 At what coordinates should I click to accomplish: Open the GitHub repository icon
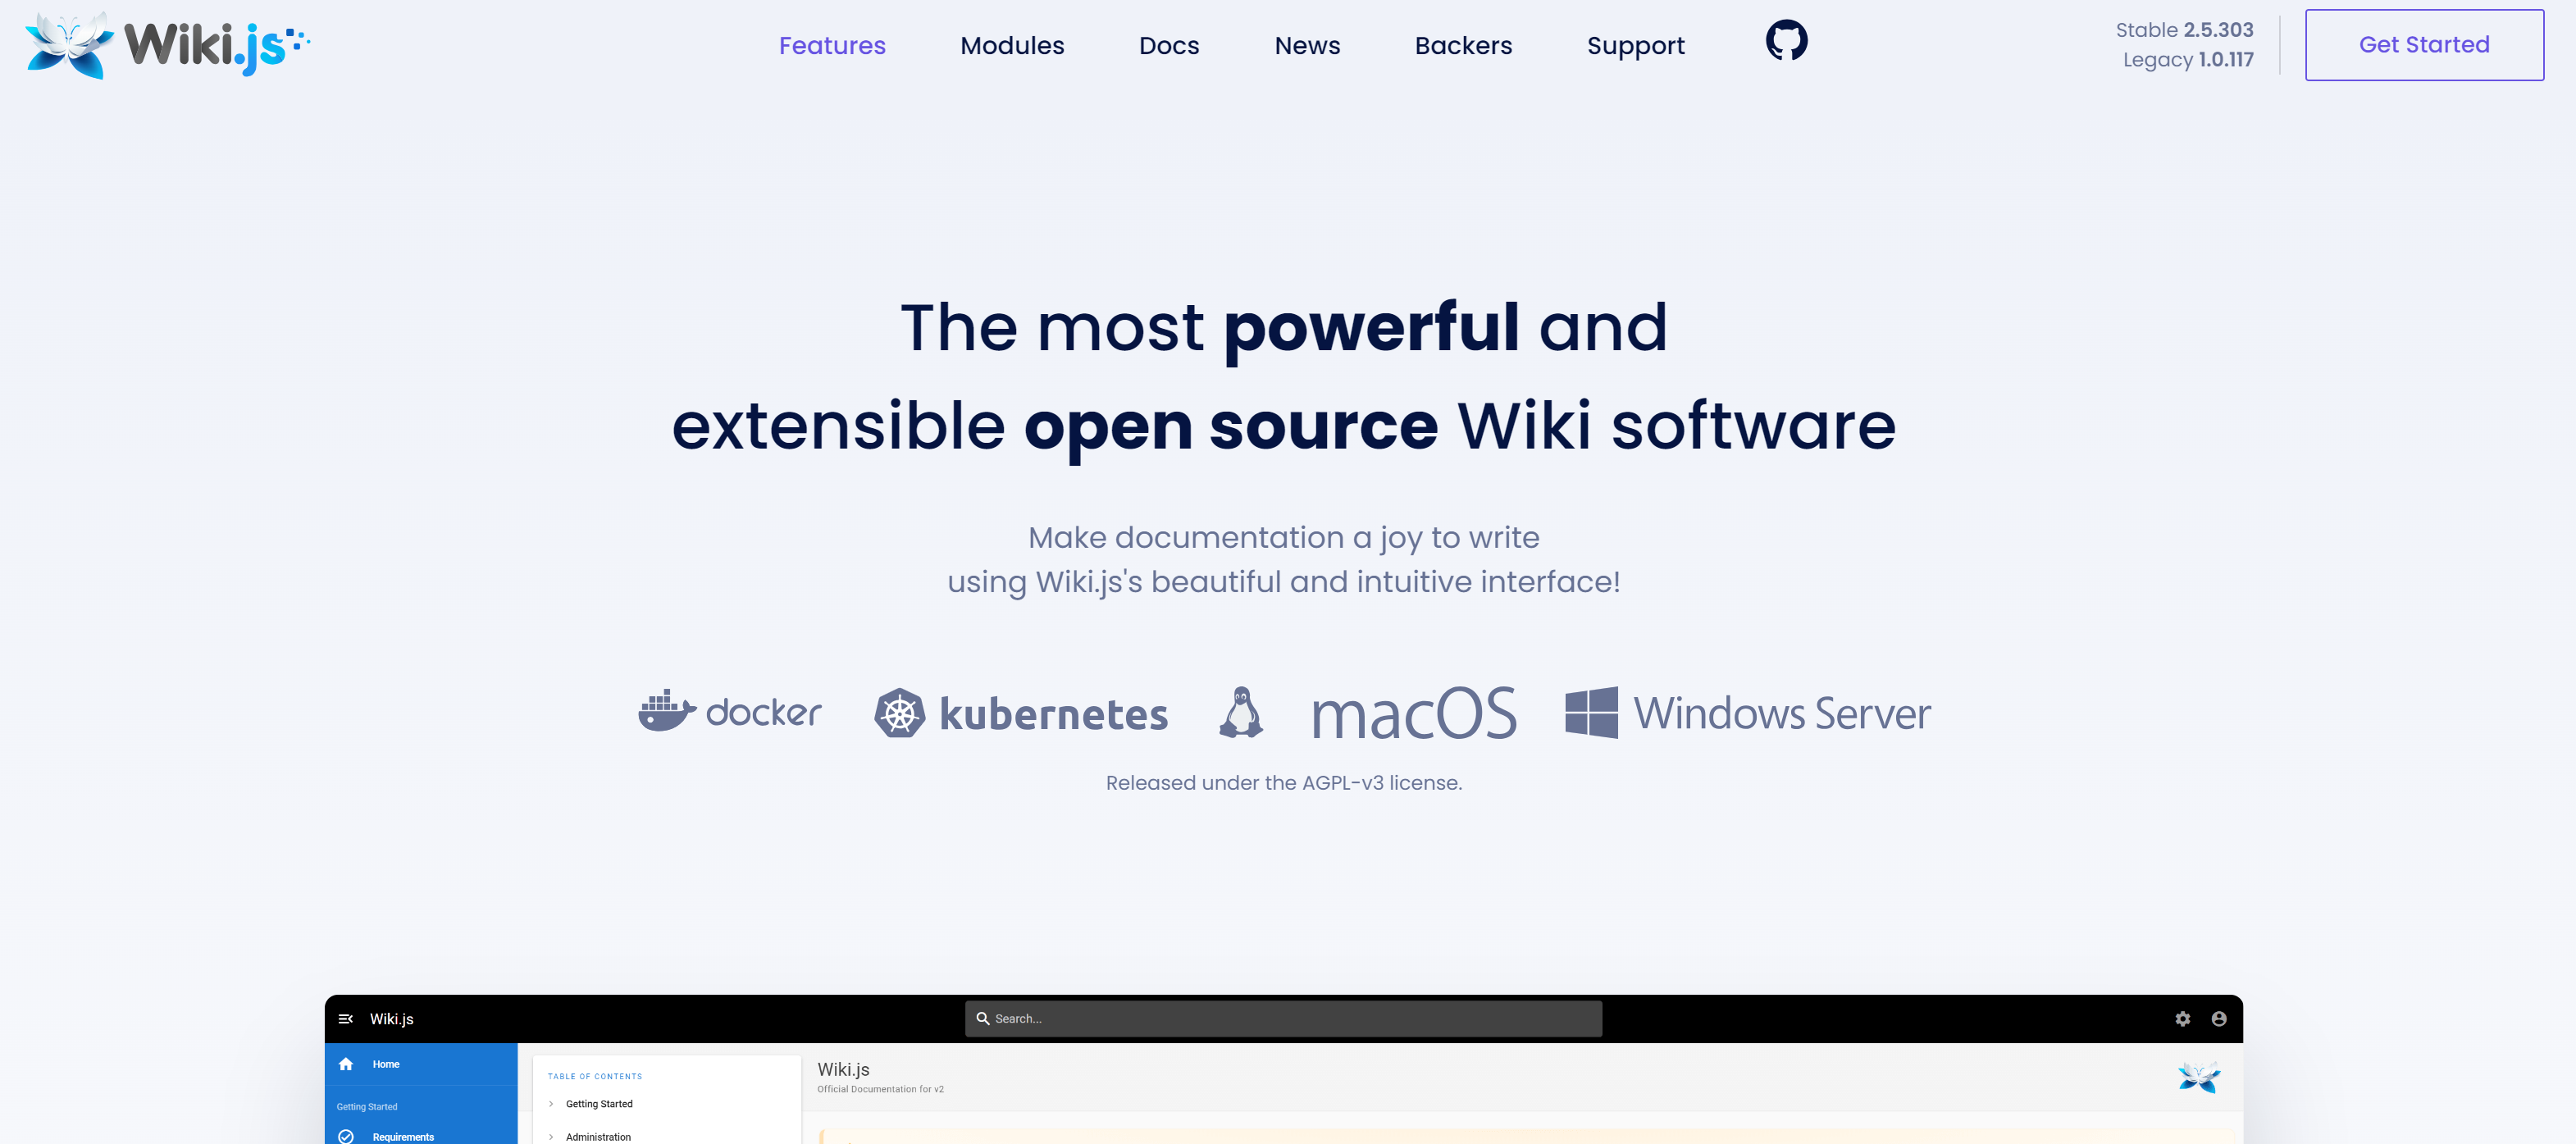click(1786, 41)
